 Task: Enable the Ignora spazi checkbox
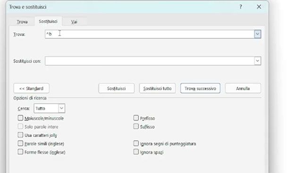[136, 152]
